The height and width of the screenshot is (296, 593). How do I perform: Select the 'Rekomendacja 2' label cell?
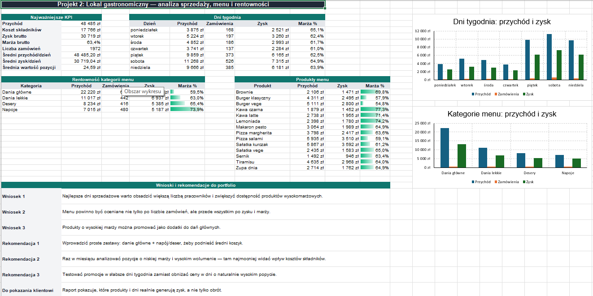point(31,259)
